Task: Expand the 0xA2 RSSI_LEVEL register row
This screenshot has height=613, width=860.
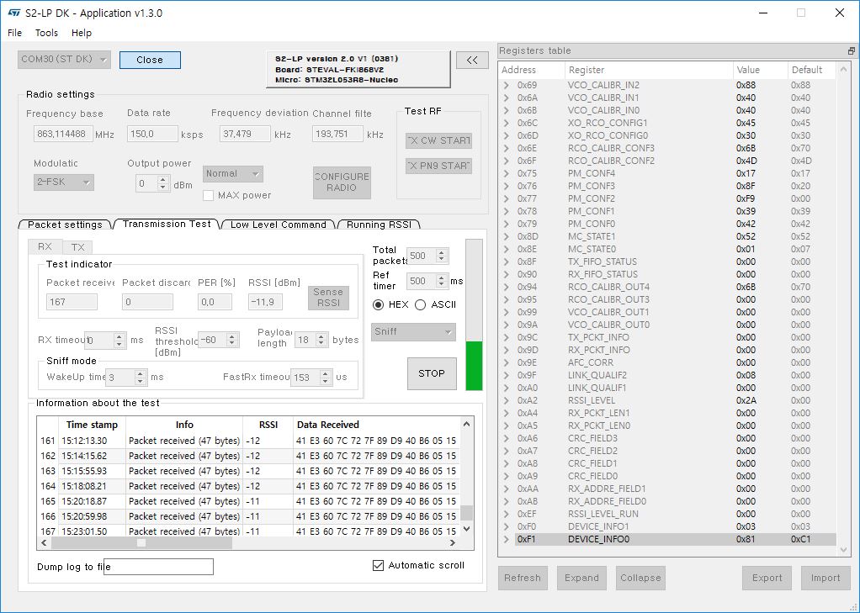Action: (507, 400)
